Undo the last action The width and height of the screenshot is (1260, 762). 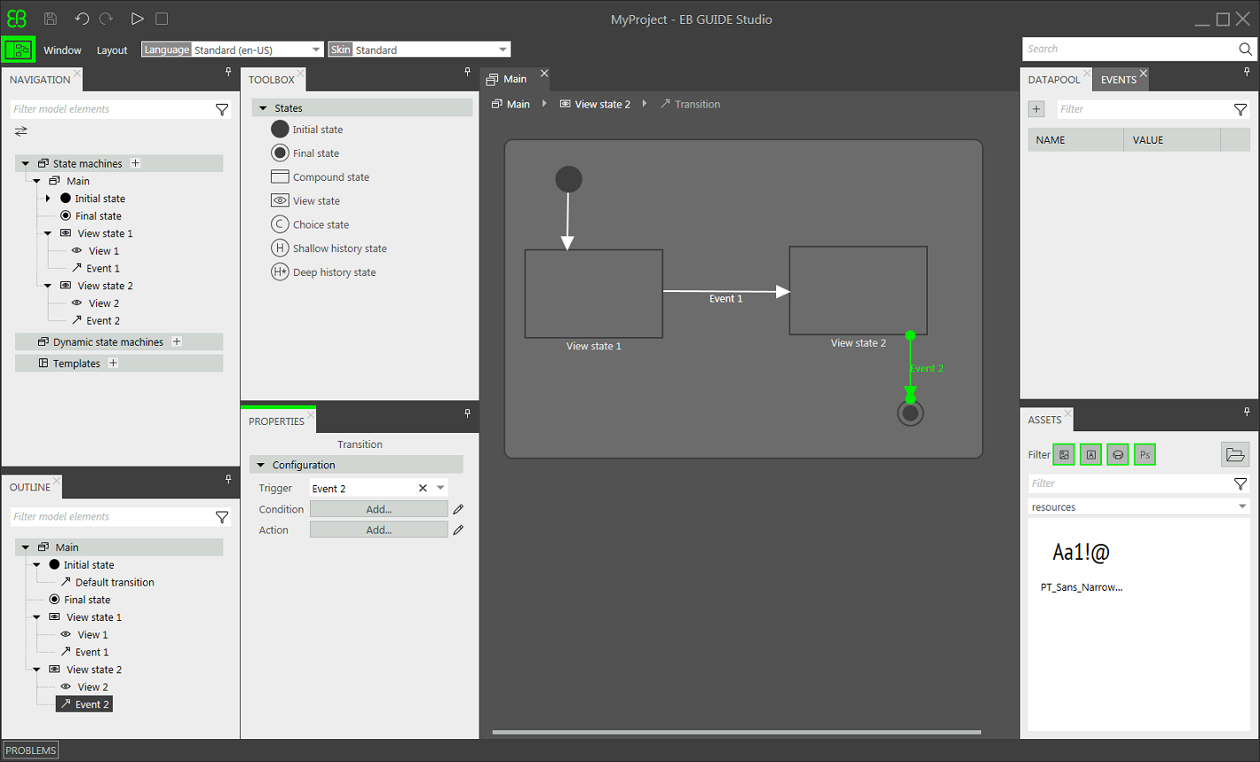[82, 19]
